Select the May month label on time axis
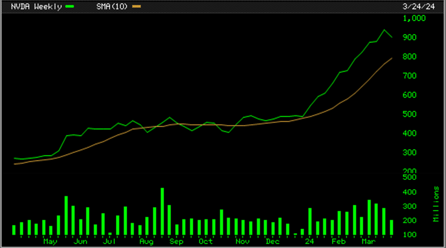446x248 pixels. tap(50, 241)
